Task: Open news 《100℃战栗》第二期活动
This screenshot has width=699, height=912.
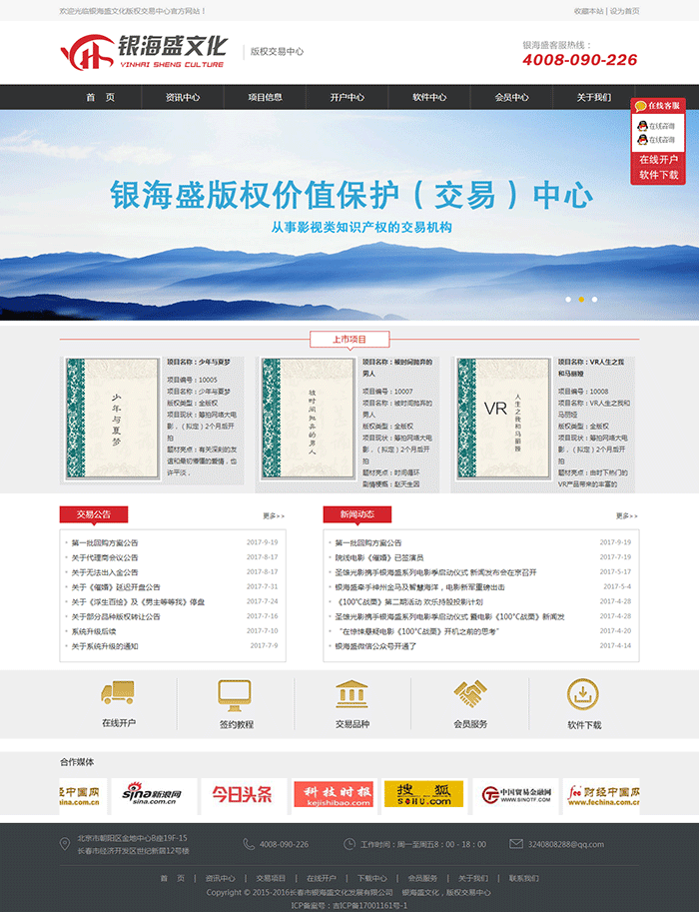Action: click(408, 602)
